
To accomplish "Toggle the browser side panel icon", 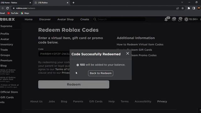I will coord(194,8).
